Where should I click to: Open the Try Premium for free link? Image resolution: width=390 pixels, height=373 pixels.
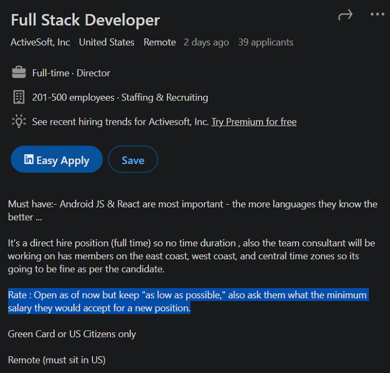pyautogui.click(x=253, y=122)
